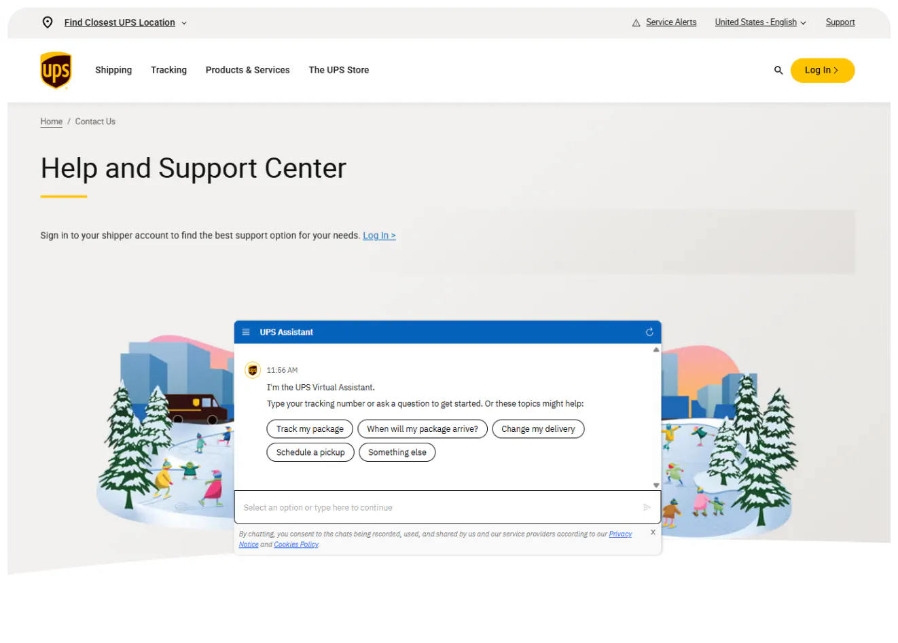Image resolution: width=898 pixels, height=643 pixels.
Task: Open the Privacy Notice link
Action: pyautogui.click(x=620, y=534)
